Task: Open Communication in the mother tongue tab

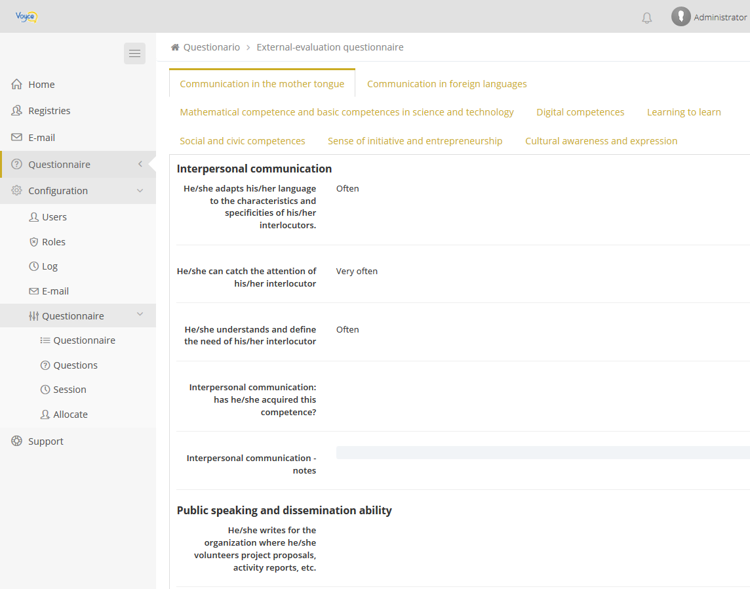Action: pyautogui.click(x=262, y=84)
